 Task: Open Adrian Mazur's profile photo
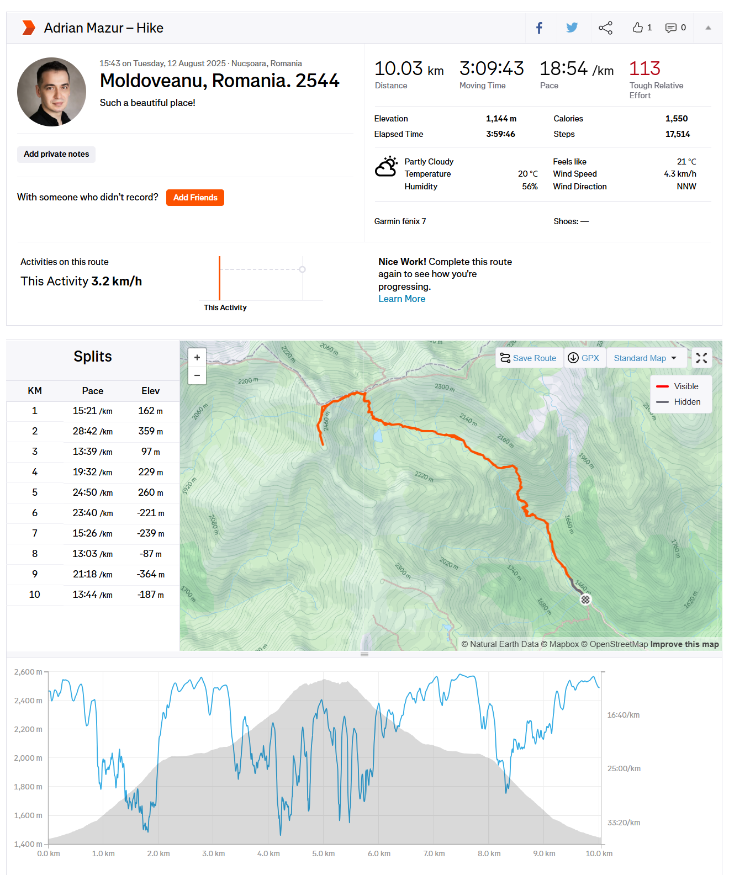click(51, 92)
